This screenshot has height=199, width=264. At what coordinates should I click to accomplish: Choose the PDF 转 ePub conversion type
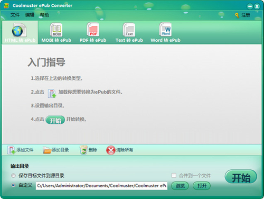pos(93,32)
